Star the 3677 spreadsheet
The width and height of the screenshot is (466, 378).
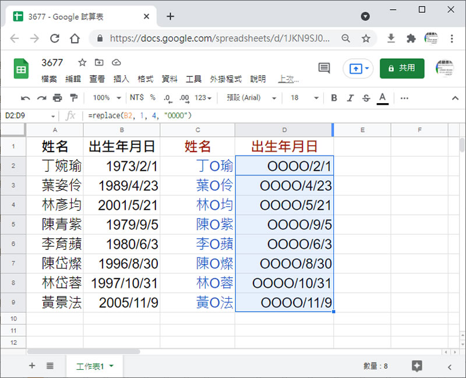pyautogui.click(x=82, y=63)
